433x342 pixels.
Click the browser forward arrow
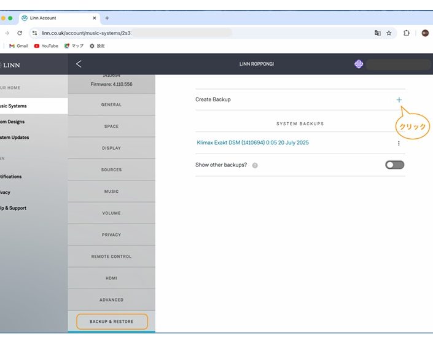[7, 33]
